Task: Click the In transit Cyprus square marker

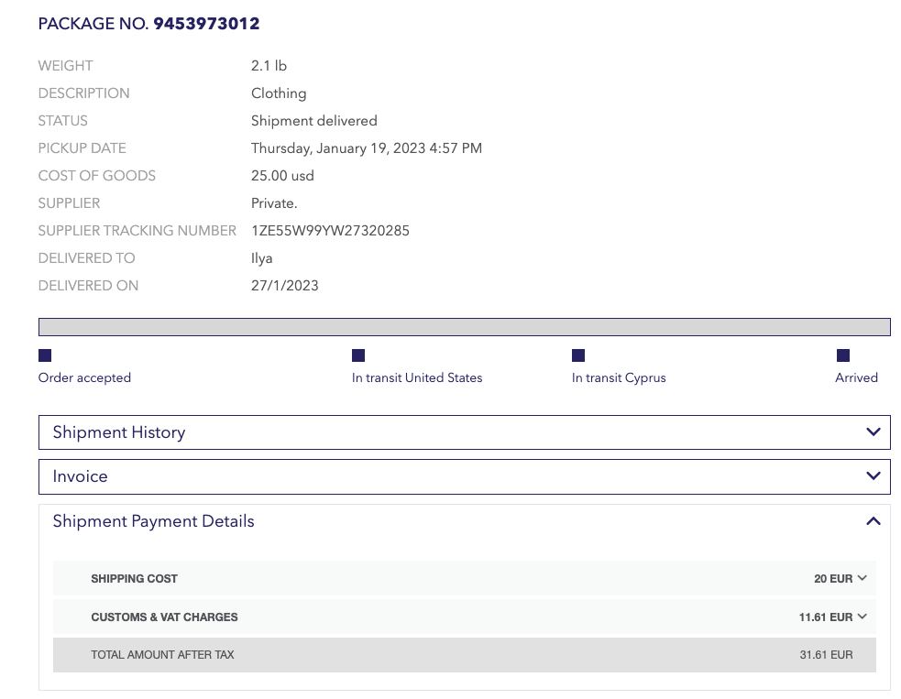Action: (x=578, y=355)
